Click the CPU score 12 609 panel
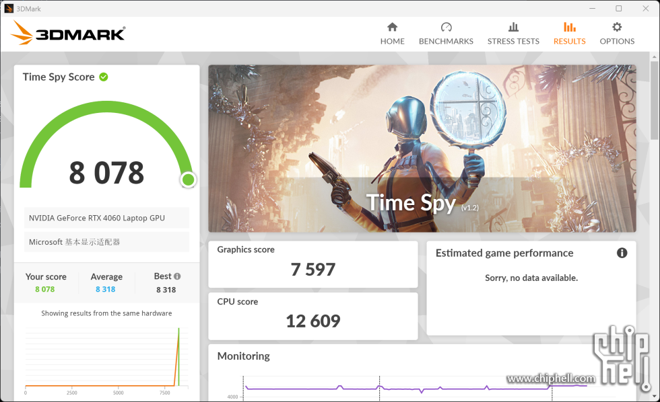Viewport: 660px width, 402px height. 312,316
